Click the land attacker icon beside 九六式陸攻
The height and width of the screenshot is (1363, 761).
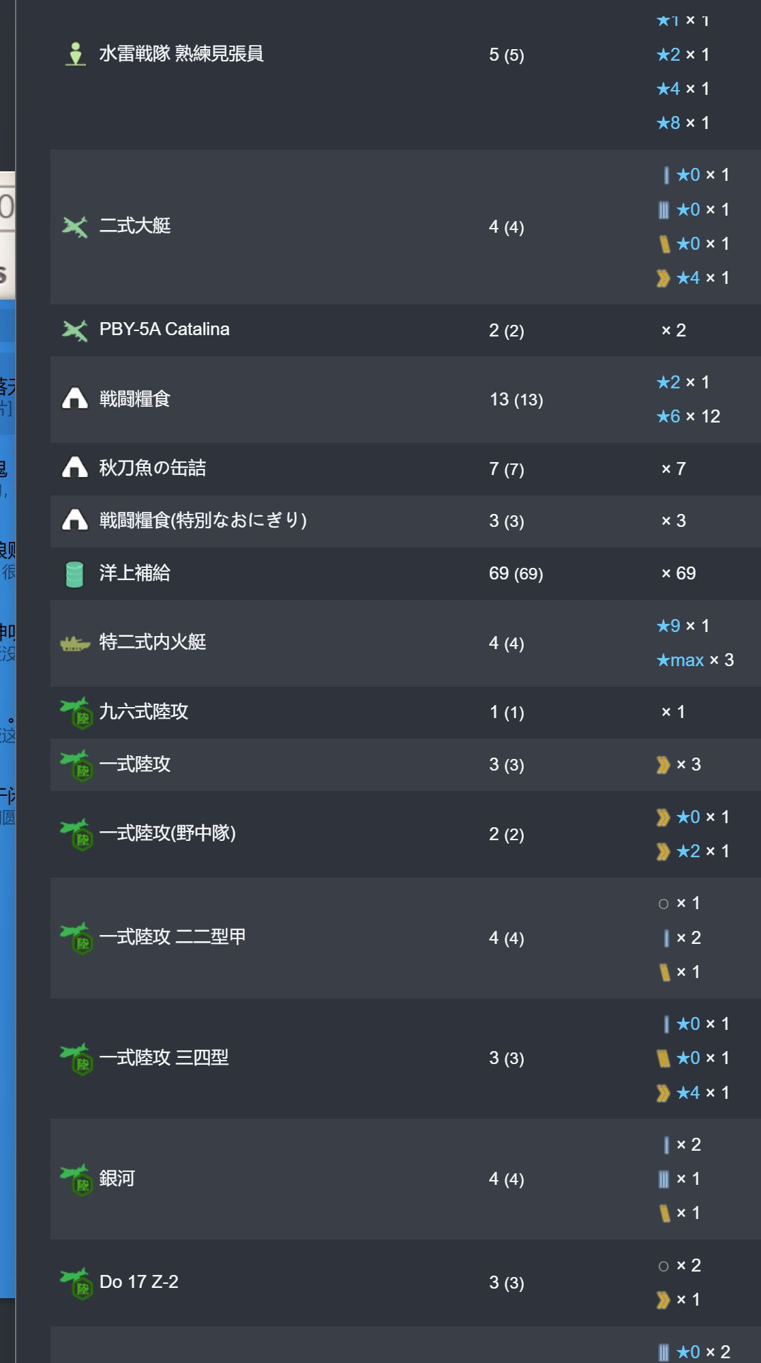coord(76,713)
